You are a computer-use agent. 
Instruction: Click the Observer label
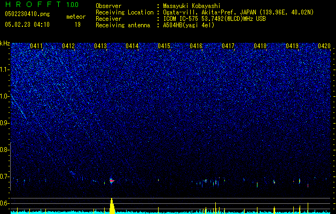click(108, 6)
